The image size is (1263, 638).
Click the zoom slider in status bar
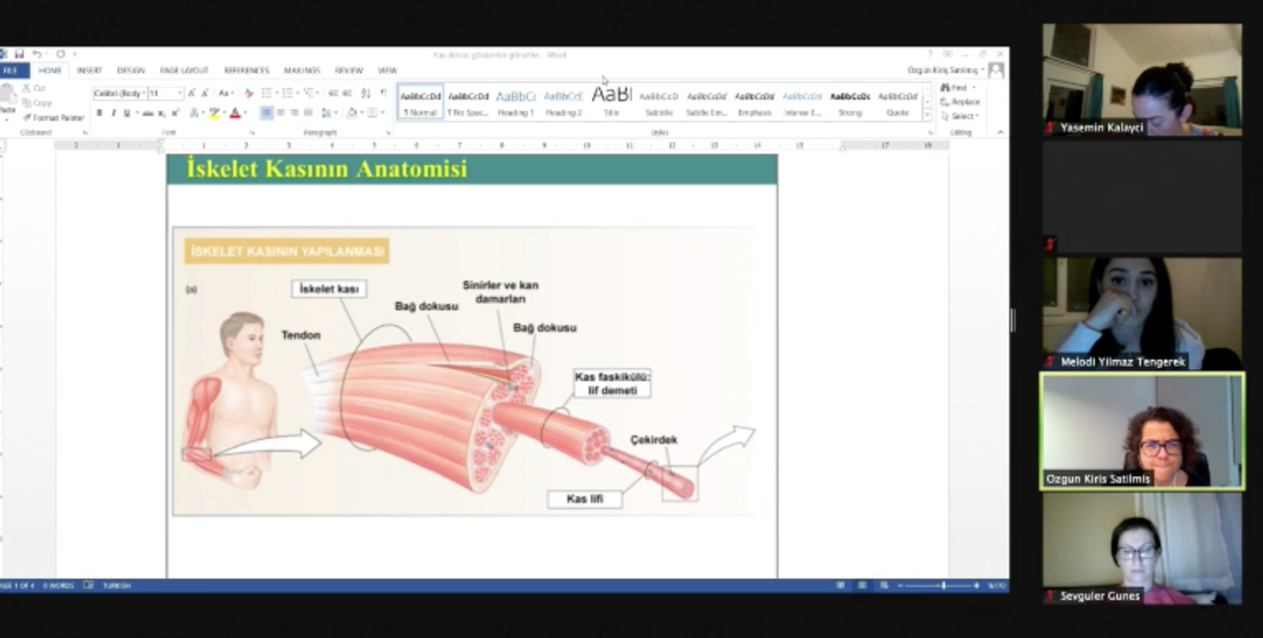click(942, 586)
